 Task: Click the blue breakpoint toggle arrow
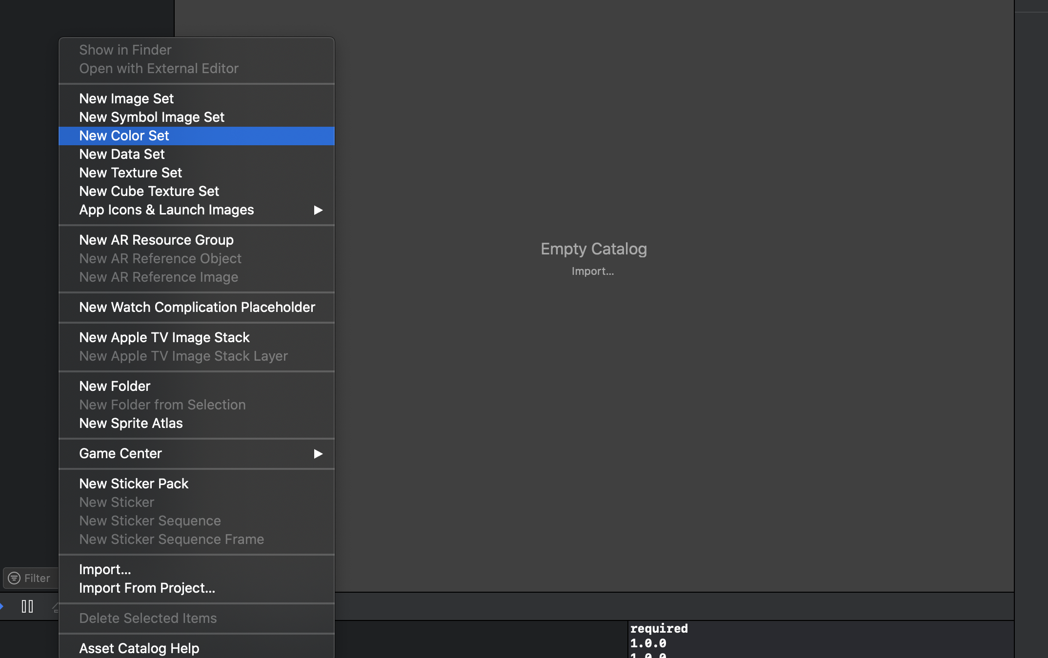coord(2,606)
